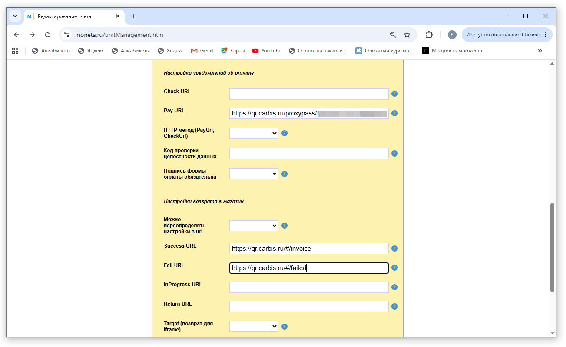
Task: Bookmark page with the star icon
Action: coord(407,35)
